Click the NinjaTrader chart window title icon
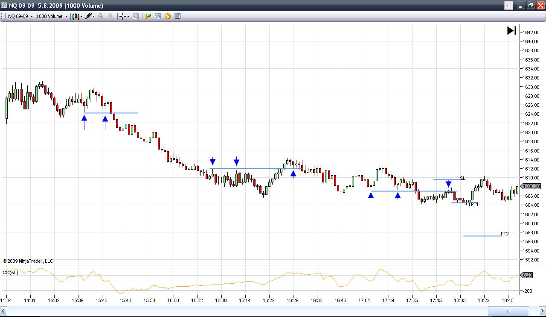The image size is (546, 317). click(4, 6)
